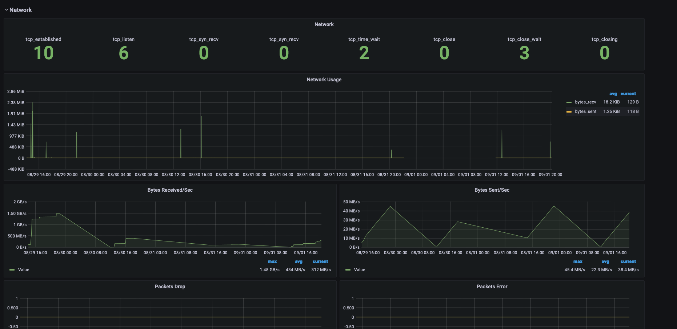Click the tcp_listen value 6
The image size is (677, 329).
tap(124, 53)
